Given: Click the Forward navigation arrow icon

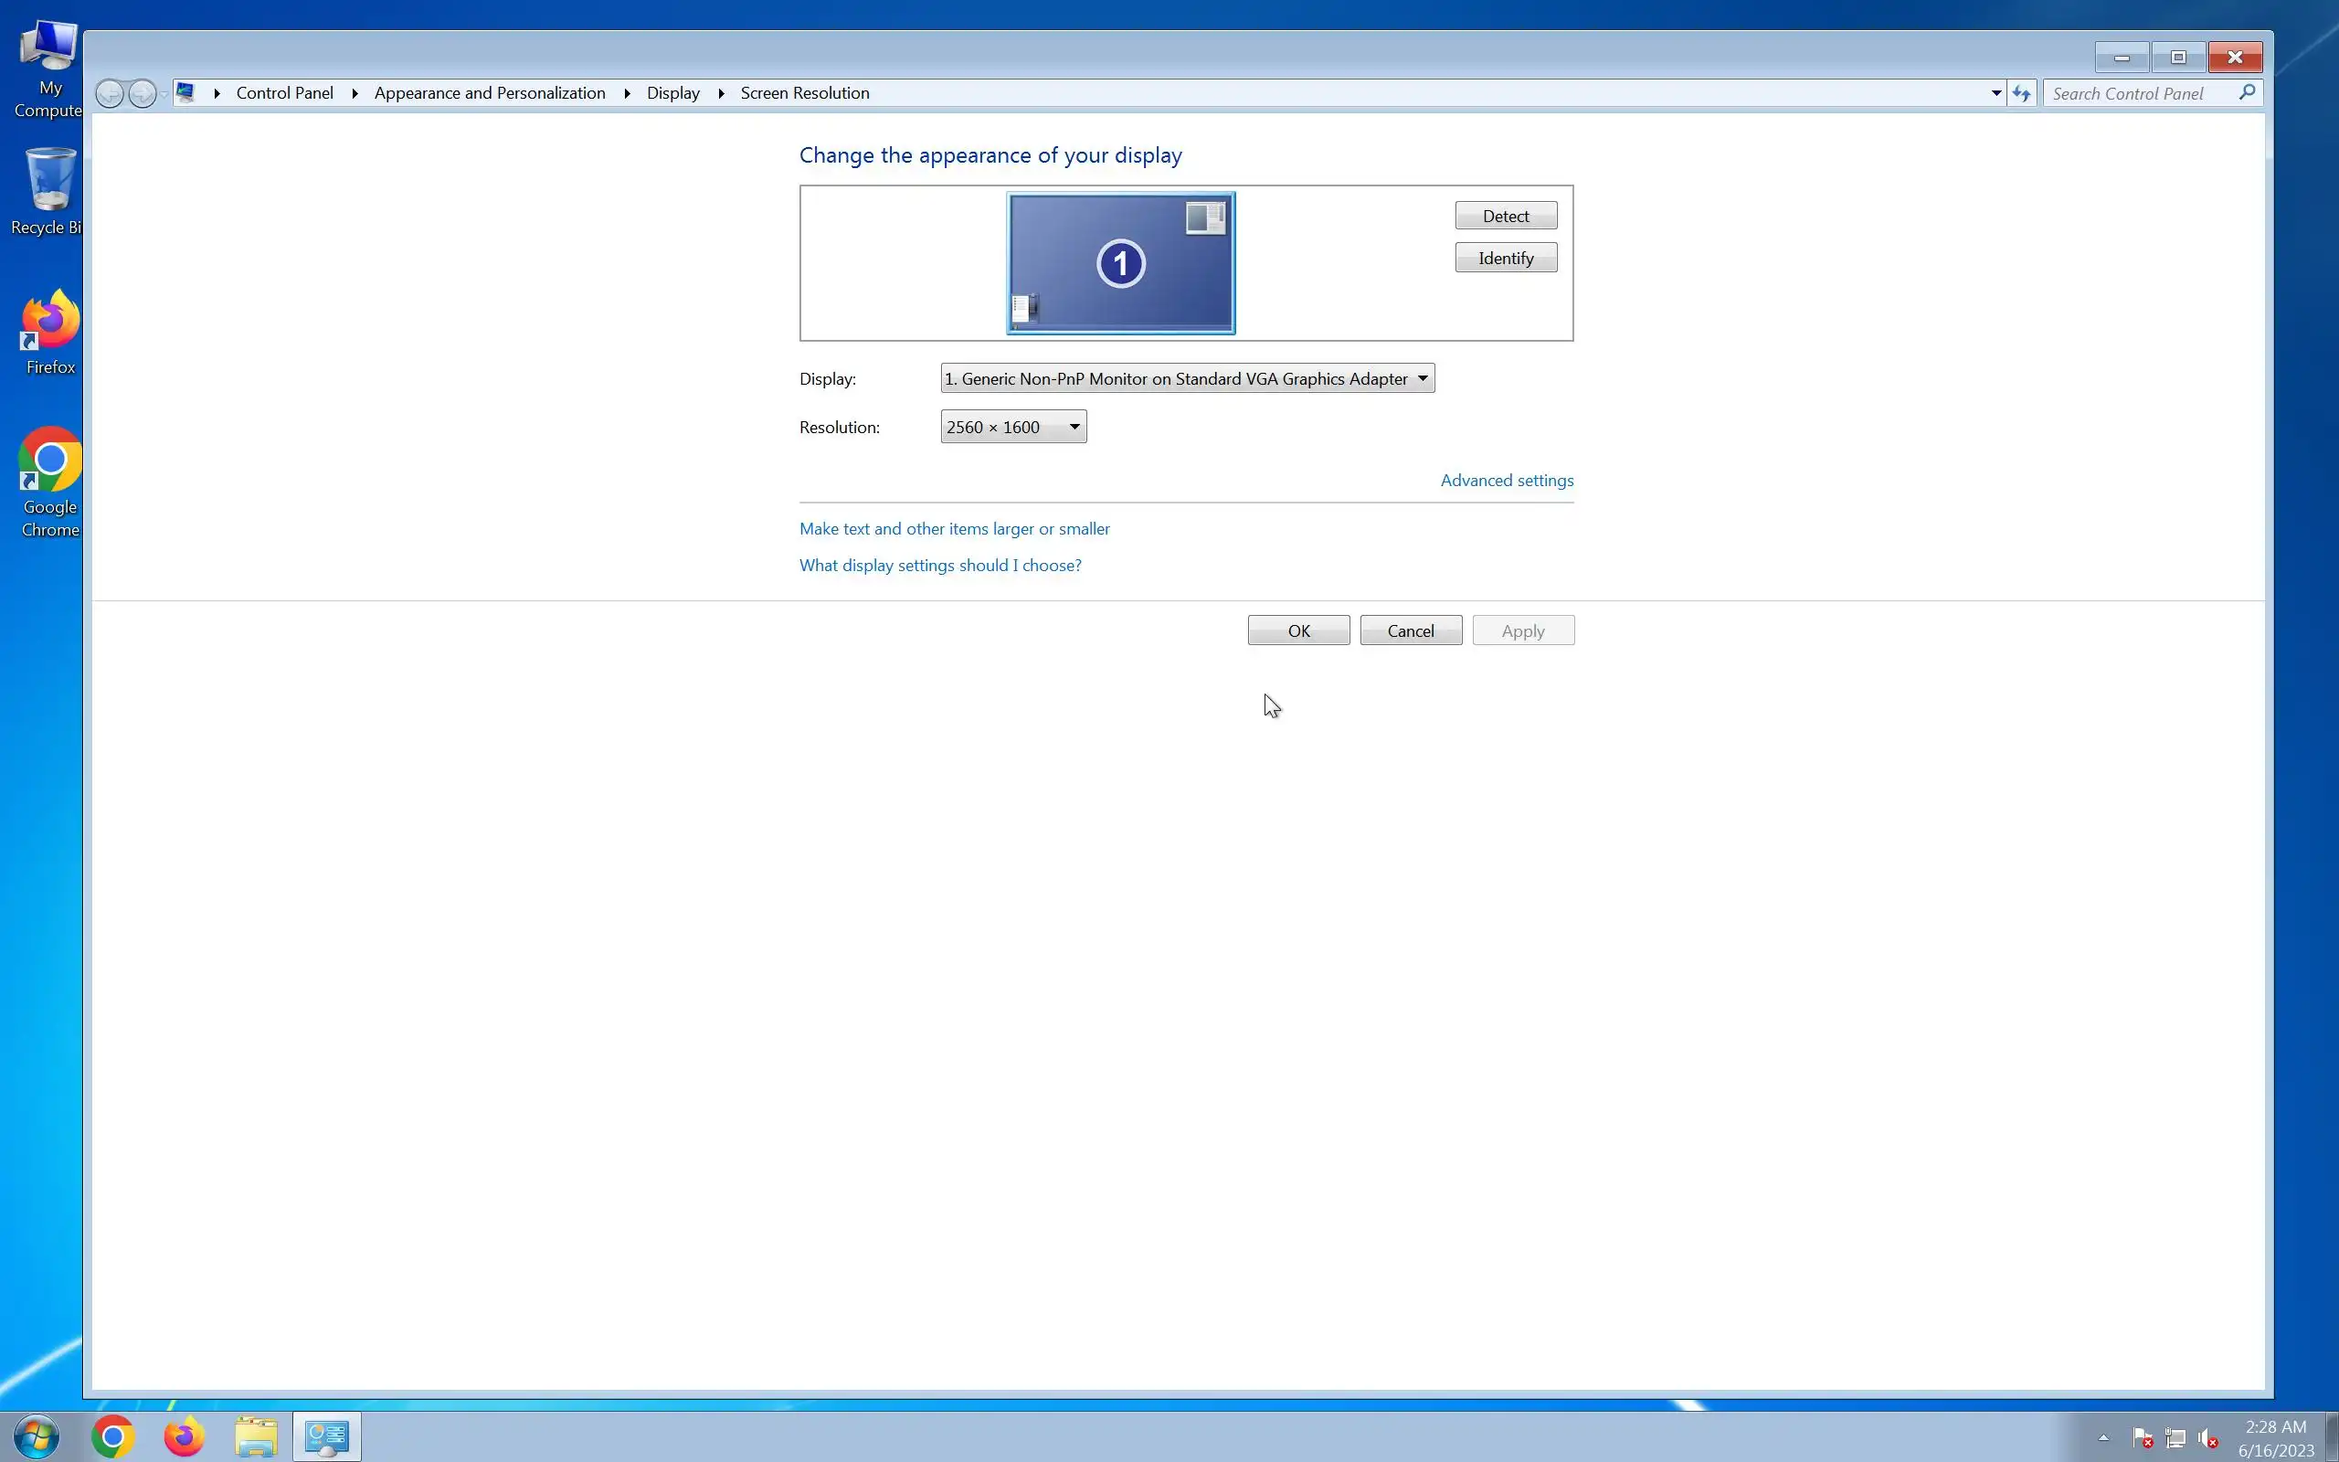Looking at the screenshot, I should click(x=143, y=94).
